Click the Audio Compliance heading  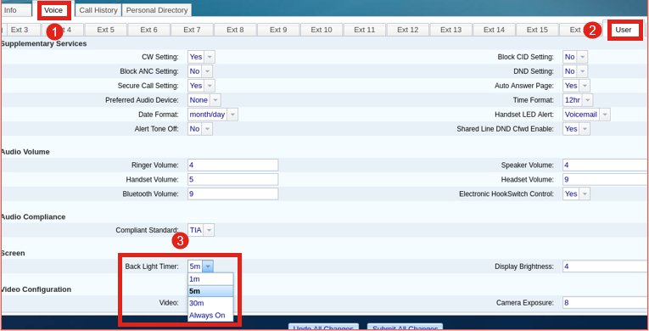tap(33, 216)
